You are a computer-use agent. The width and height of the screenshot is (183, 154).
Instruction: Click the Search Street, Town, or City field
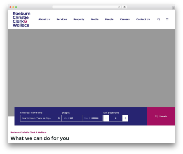tap(41, 118)
